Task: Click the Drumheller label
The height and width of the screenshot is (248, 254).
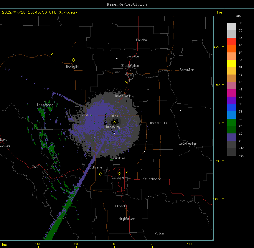Action: (x=188, y=143)
